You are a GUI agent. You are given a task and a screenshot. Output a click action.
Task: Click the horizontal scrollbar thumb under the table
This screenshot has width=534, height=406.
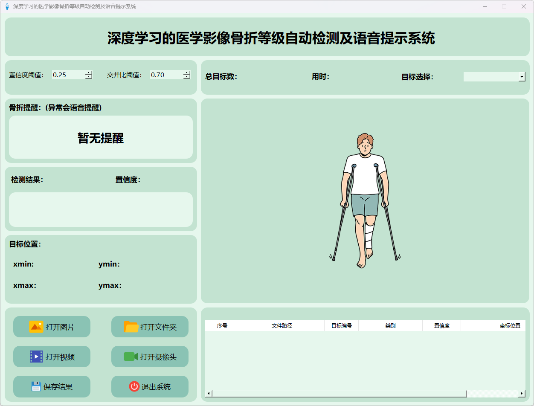(x=339, y=394)
